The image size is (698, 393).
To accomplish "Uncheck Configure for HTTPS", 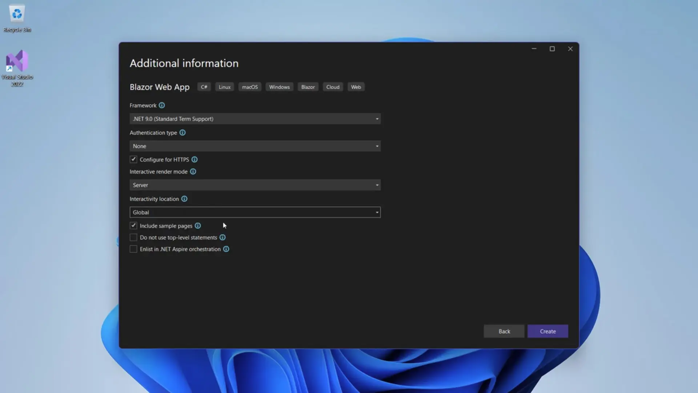I will click(x=133, y=159).
